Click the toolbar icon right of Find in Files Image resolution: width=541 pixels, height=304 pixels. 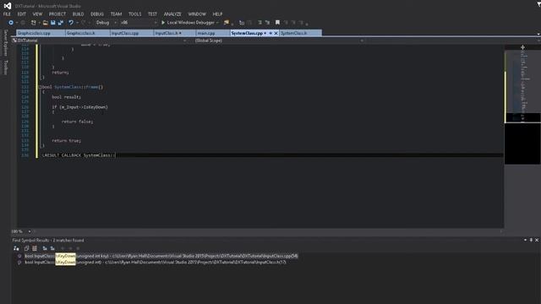point(242,23)
